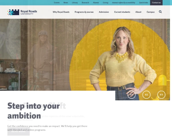172x137 pixels.
Task: Open the Admission menu item
Action: [104, 12]
